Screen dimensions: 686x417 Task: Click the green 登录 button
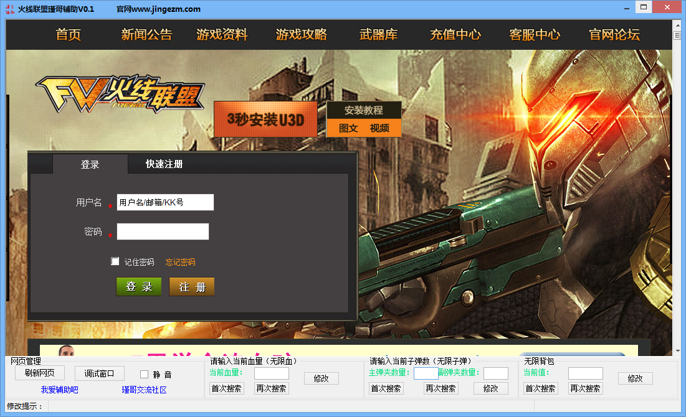coord(139,287)
